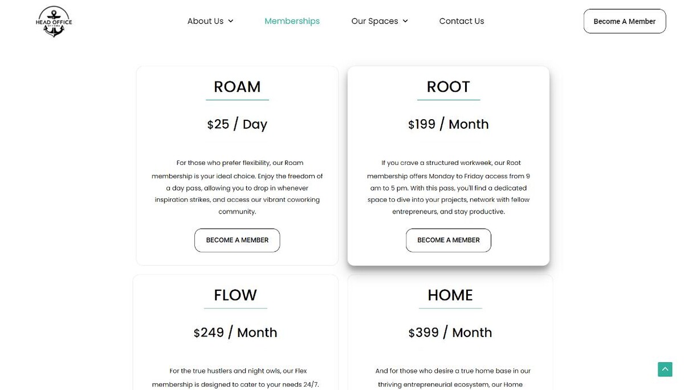Select the Memberships navigation link
Image resolution: width=684 pixels, height=390 pixels.
pyautogui.click(x=292, y=21)
